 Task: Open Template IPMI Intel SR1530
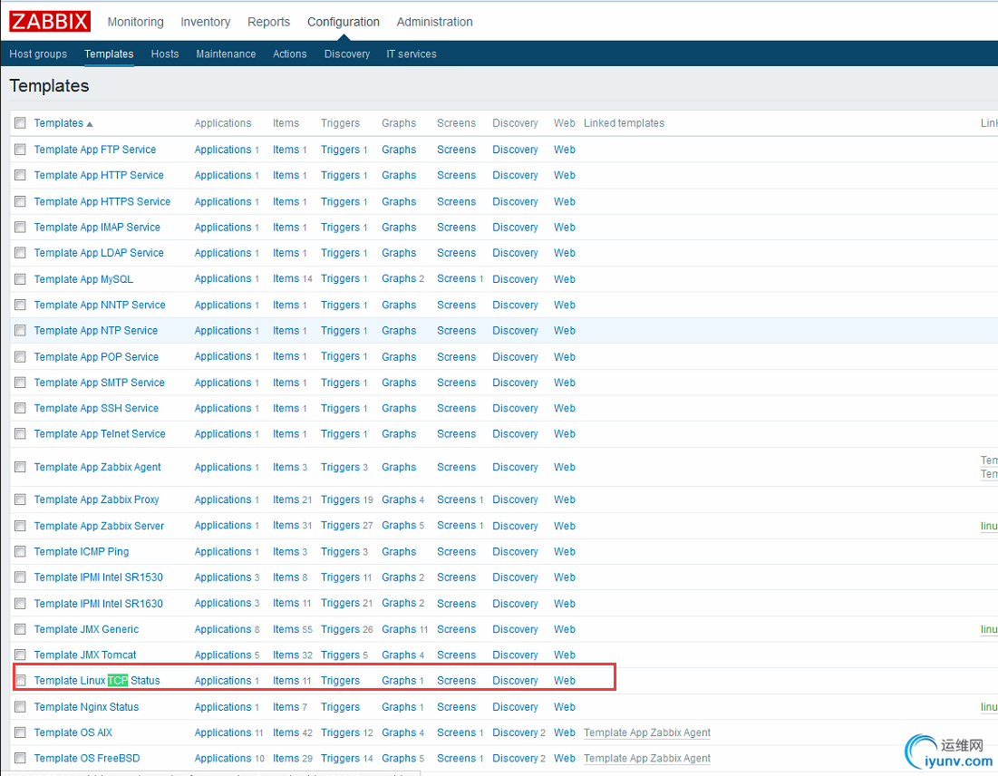coord(99,577)
